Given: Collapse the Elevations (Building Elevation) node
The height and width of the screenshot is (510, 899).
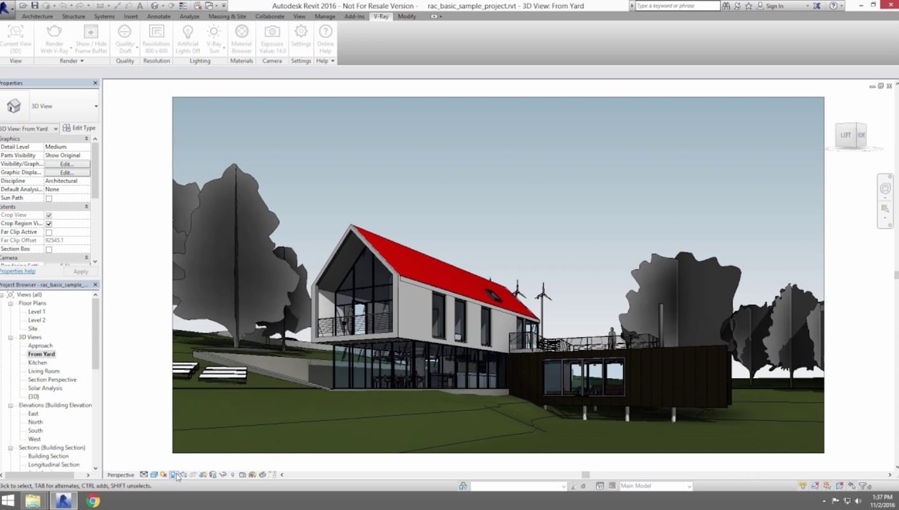Looking at the screenshot, I should pyautogui.click(x=11, y=405).
